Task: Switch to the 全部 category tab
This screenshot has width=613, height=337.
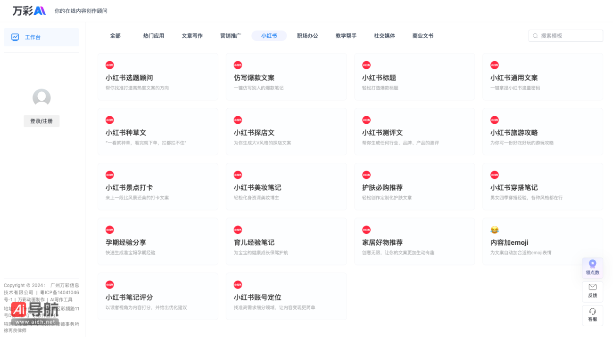Action: pos(115,36)
